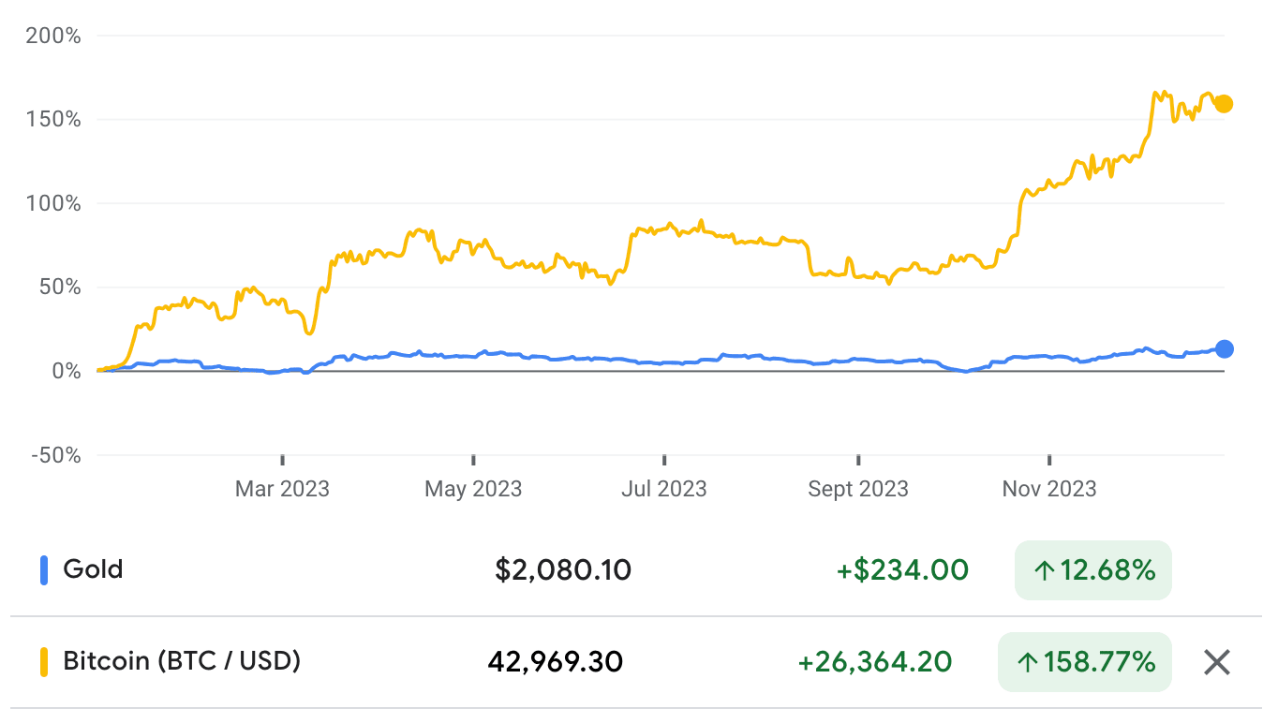The image size is (1263, 723).
Task: Click the Sept 2023 axis label
Action: click(x=858, y=489)
